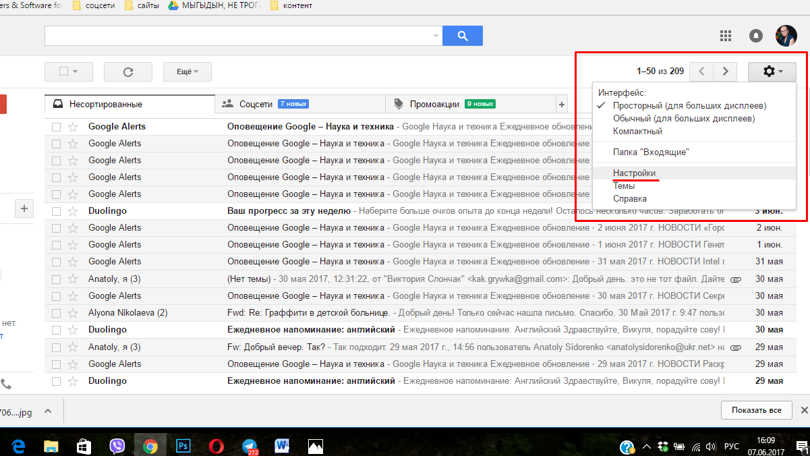Add a new inbox tab with plus
Screen dimensions: 810x456
click(x=561, y=105)
